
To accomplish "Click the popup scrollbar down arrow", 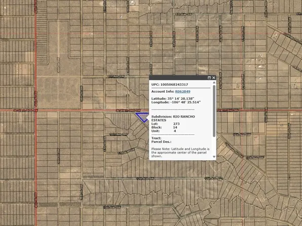I will coord(214,157).
